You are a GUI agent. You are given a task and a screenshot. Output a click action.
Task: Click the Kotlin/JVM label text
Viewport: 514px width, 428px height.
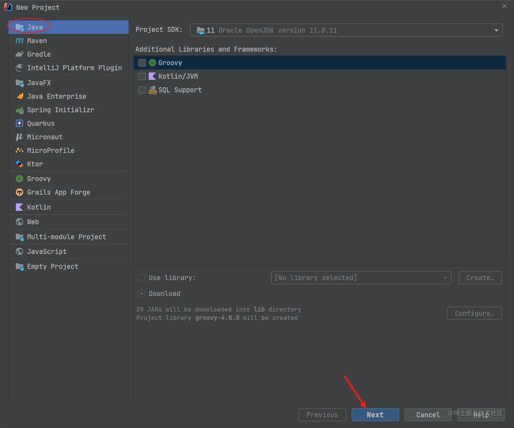pos(178,76)
